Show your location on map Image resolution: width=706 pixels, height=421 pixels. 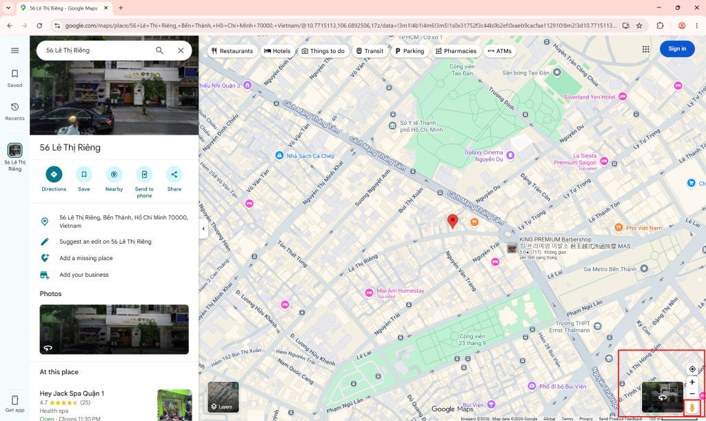coord(692,369)
